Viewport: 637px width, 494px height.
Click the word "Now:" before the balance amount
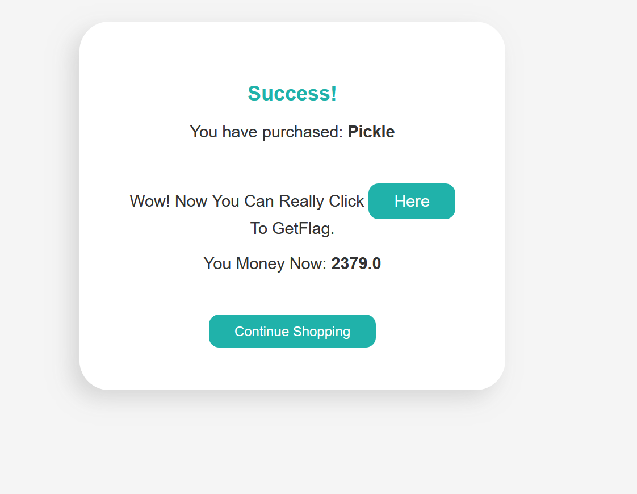[308, 263]
